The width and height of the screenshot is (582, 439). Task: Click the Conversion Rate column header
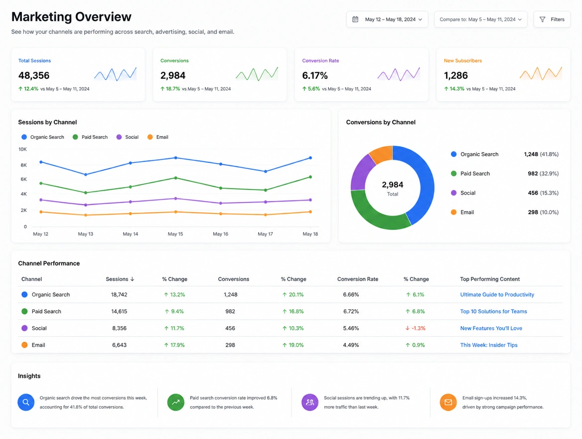[357, 279]
